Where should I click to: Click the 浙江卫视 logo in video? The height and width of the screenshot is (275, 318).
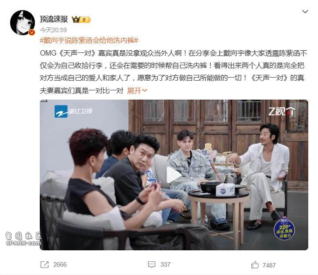73,111
